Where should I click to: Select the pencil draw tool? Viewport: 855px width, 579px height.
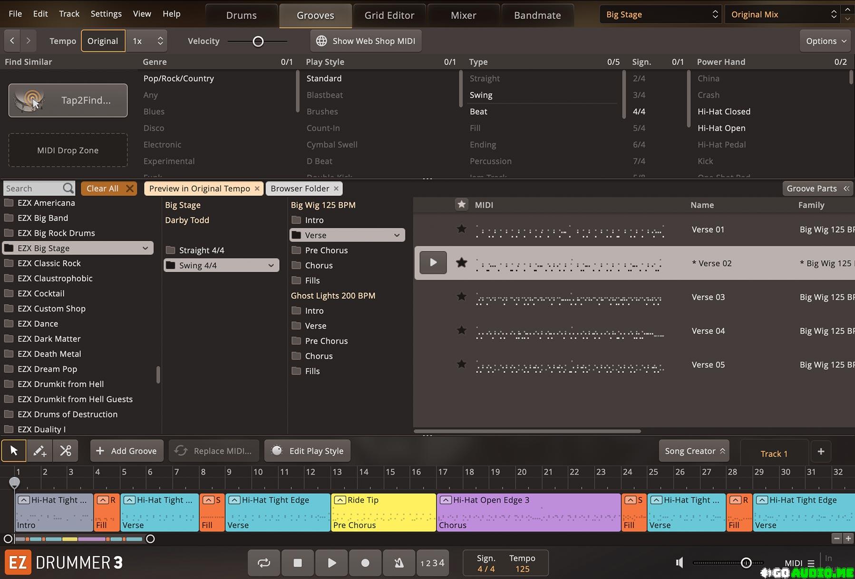[x=39, y=451]
